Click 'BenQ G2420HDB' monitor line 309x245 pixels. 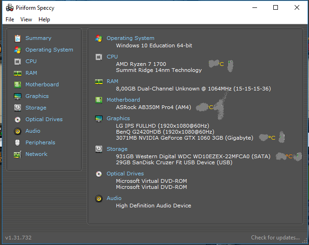pos(165,132)
